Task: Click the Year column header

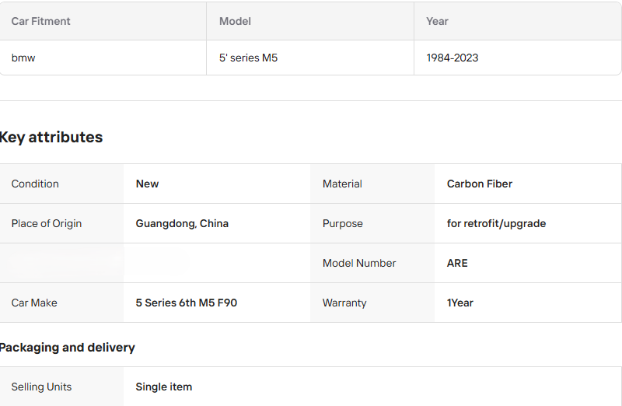Action: [437, 21]
